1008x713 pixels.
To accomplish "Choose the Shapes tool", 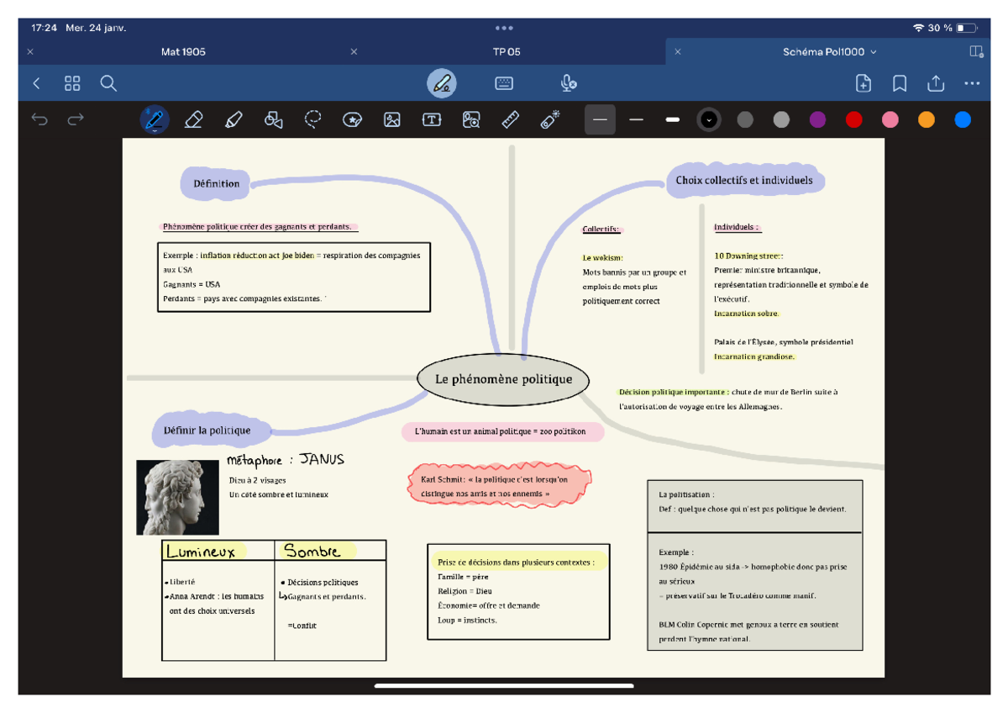I will 273,120.
